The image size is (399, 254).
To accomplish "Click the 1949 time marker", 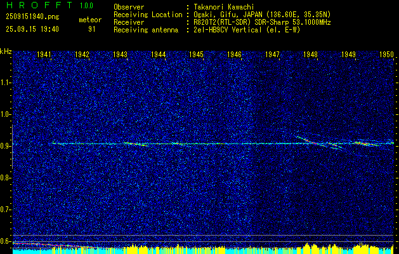I will pyautogui.click(x=348, y=54).
